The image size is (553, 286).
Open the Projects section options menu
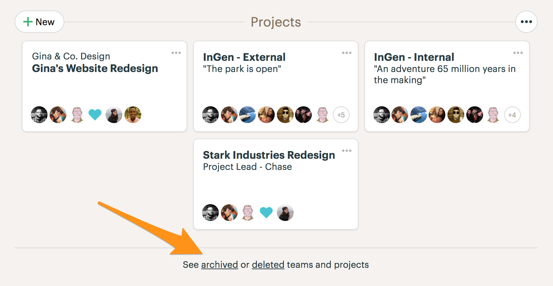tap(526, 22)
